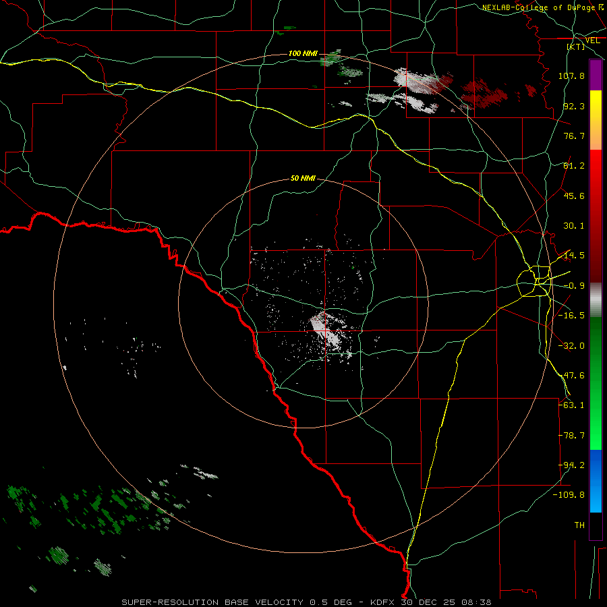Click the -94.2 value on the velocity scale

coord(571,465)
